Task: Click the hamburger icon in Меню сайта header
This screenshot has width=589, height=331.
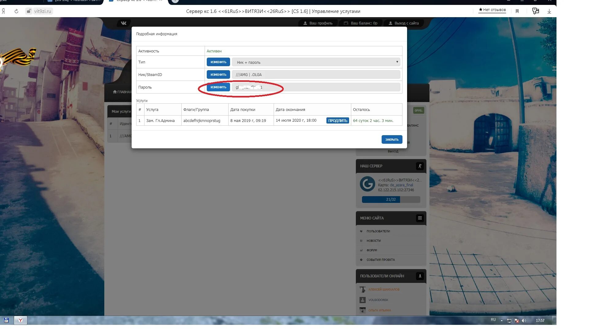Action: coord(420,218)
